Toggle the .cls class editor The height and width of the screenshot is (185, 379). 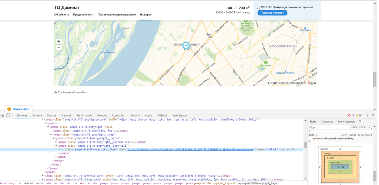tap(362, 127)
